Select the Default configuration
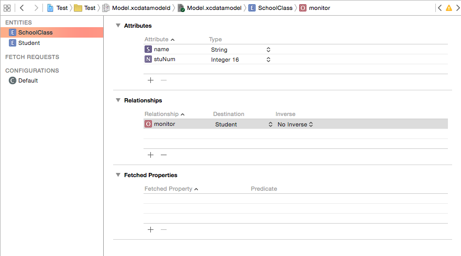This screenshot has height=256, width=461. tap(27, 80)
